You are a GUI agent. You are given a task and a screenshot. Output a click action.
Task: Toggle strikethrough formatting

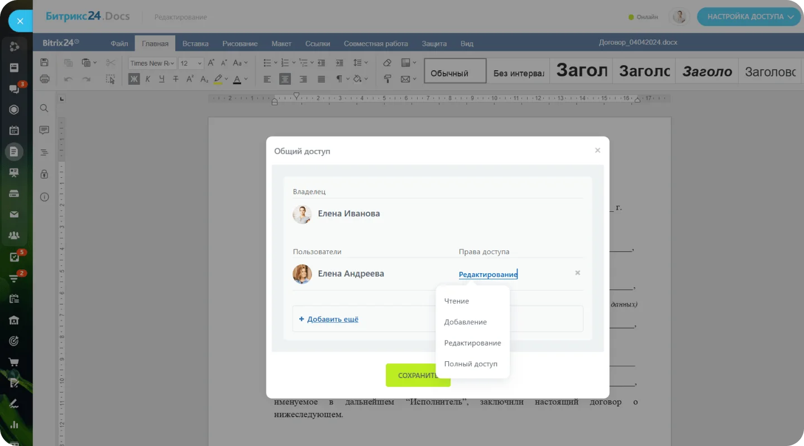[x=176, y=79]
